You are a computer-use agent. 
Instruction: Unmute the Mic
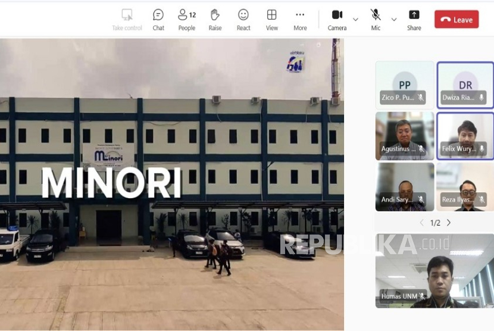coord(375,20)
